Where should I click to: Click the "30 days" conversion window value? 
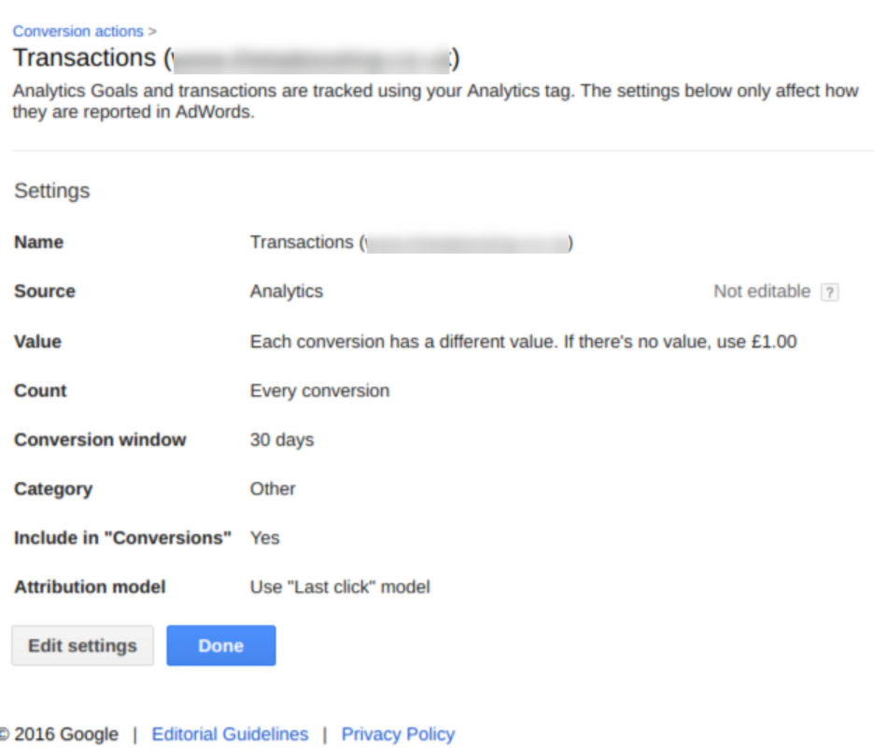coord(282,440)
